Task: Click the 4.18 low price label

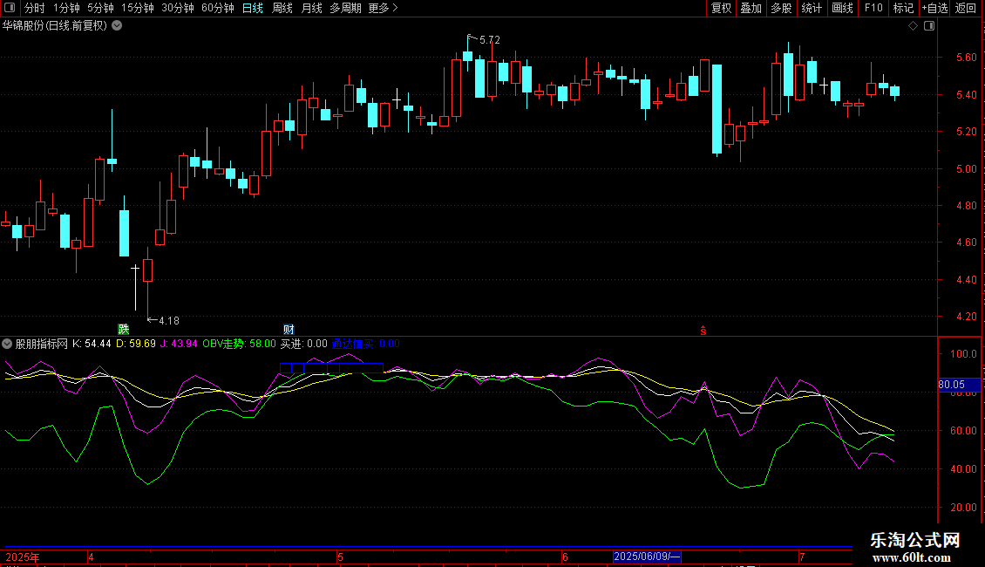Action: 169,321
